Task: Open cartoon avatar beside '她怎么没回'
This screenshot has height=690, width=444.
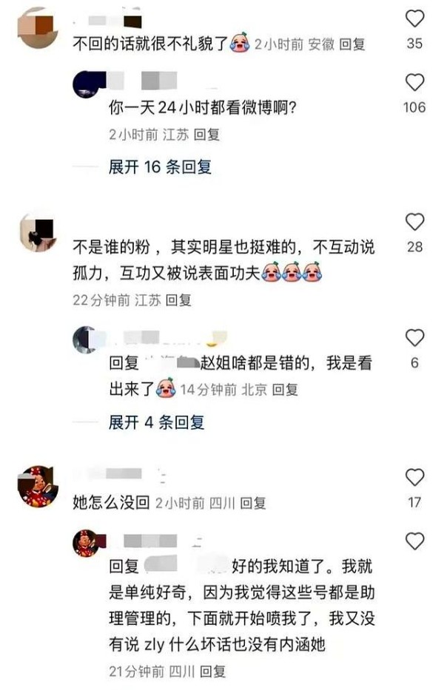Action: [38, 487]
